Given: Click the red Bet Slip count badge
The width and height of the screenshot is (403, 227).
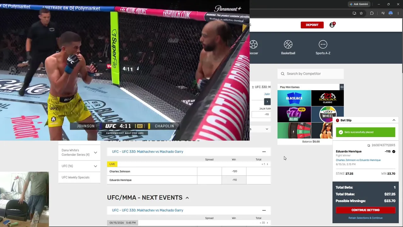Looking at the screenshot, I should 338,120.
